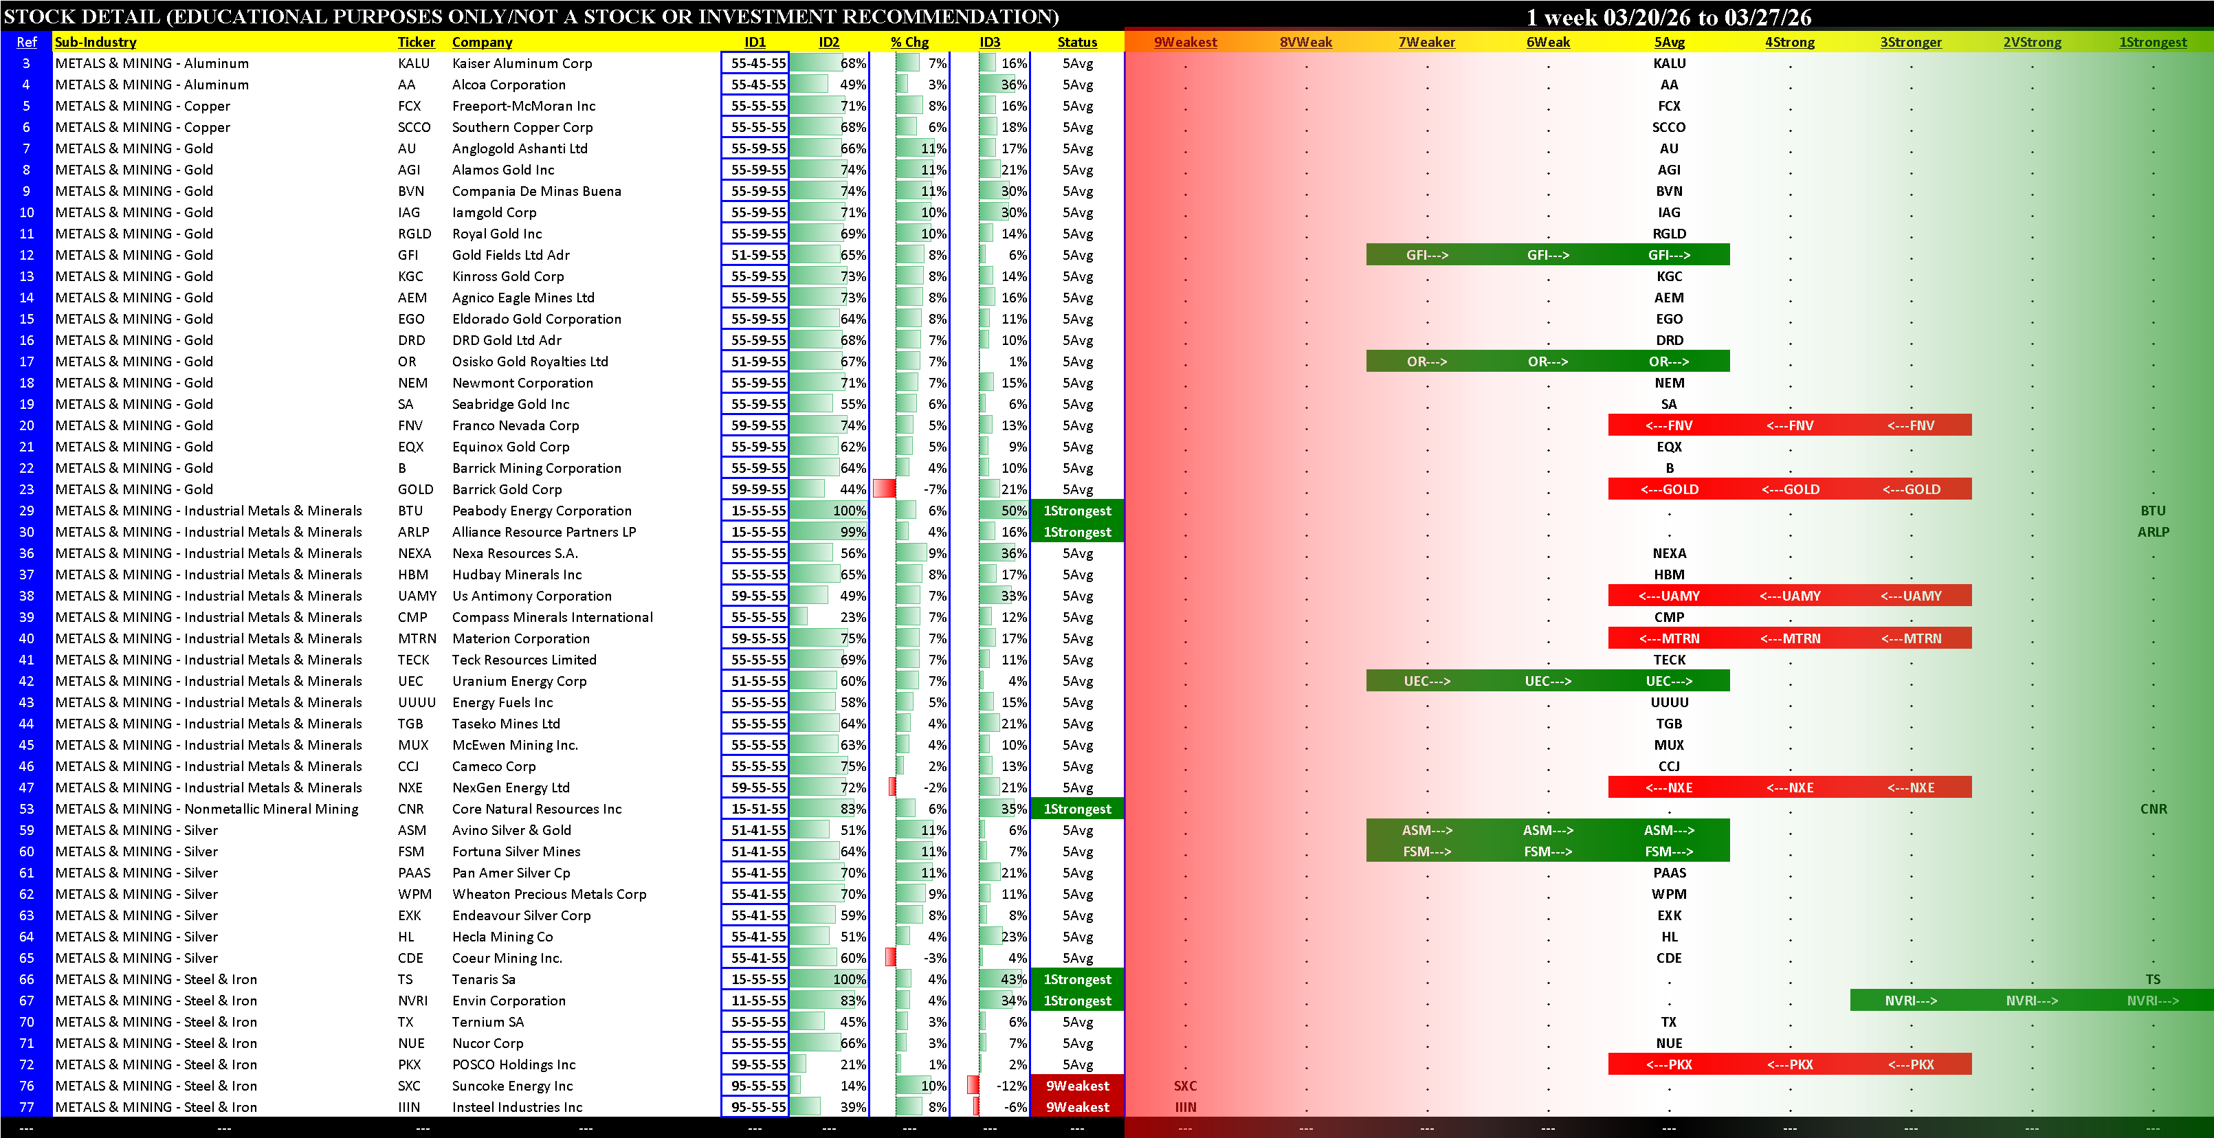Click the Sub-Industry column header

[96, 42]
